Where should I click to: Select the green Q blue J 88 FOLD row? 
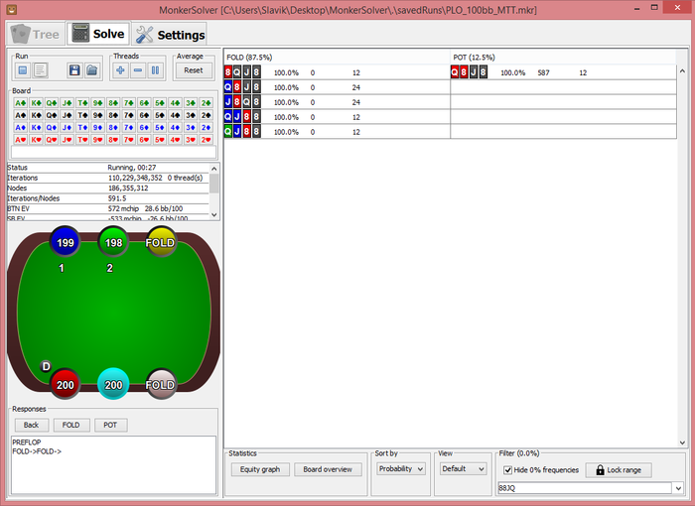(337, 132)
